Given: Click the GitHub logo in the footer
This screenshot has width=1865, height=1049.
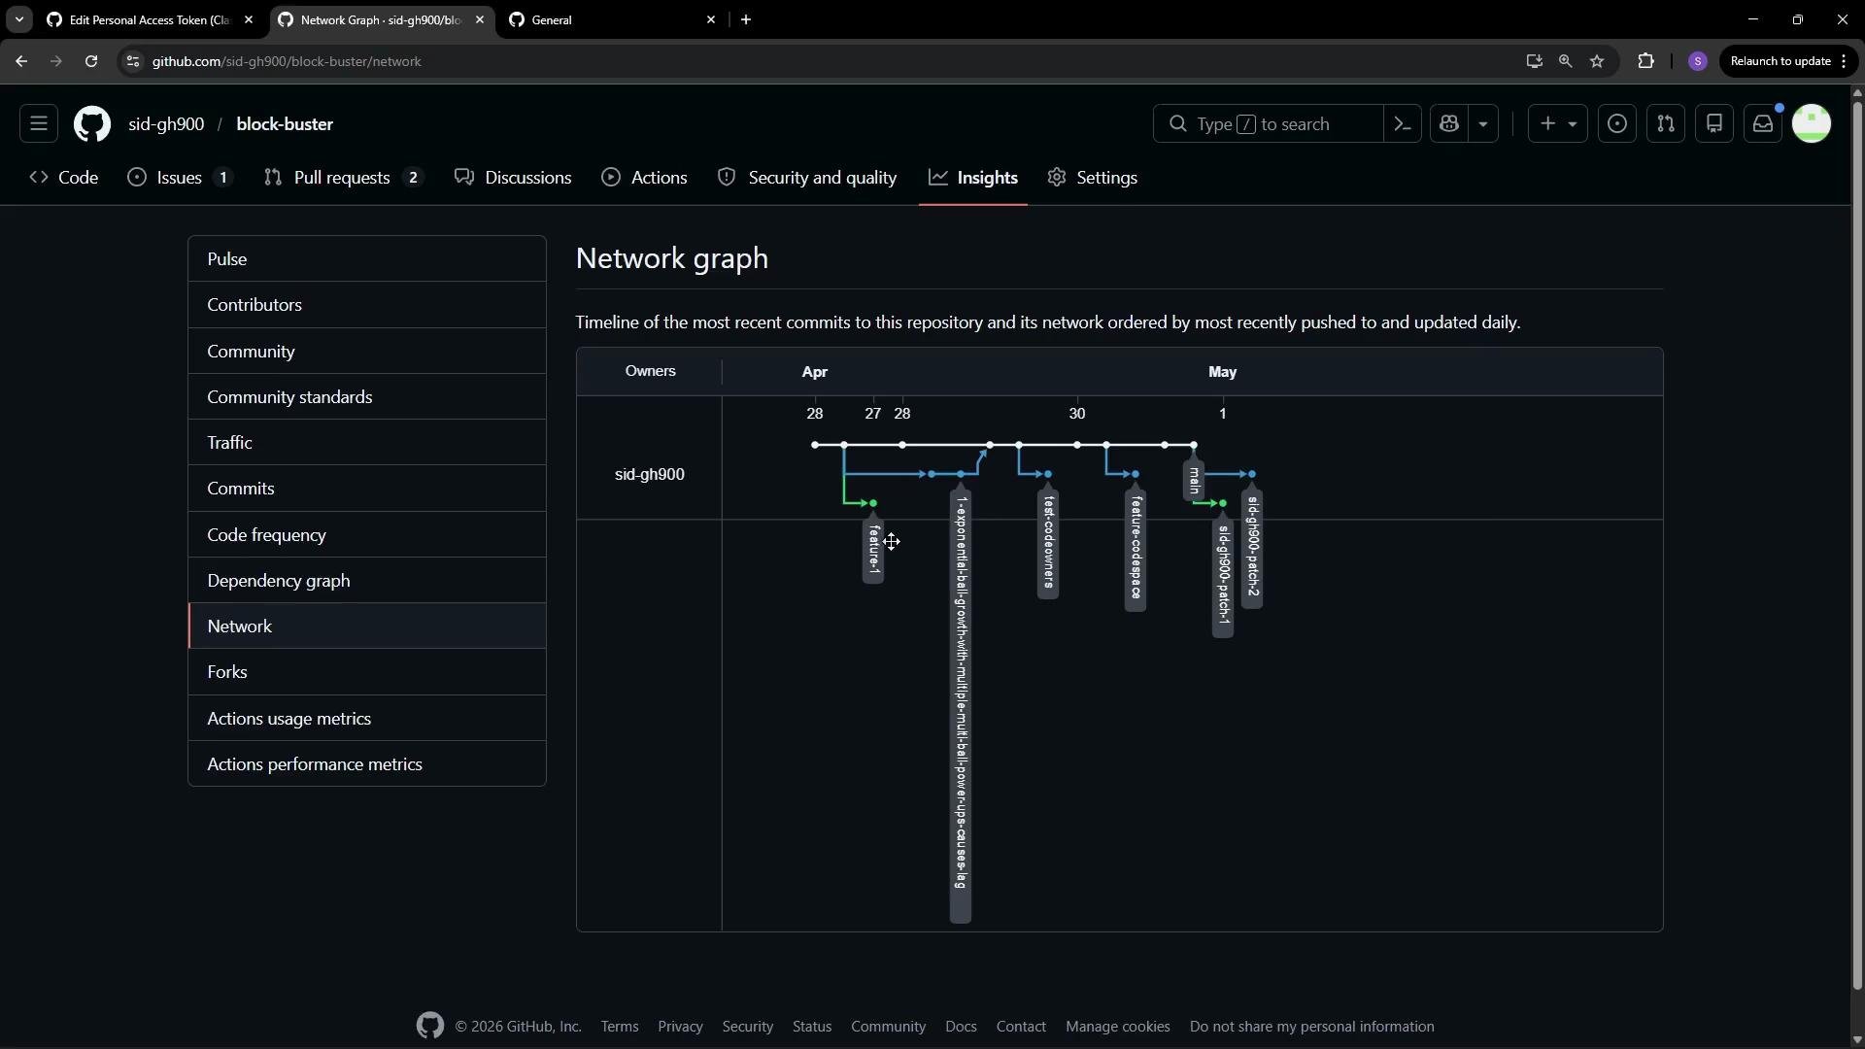Looking at the screenshot, I should coord(430,1026).
